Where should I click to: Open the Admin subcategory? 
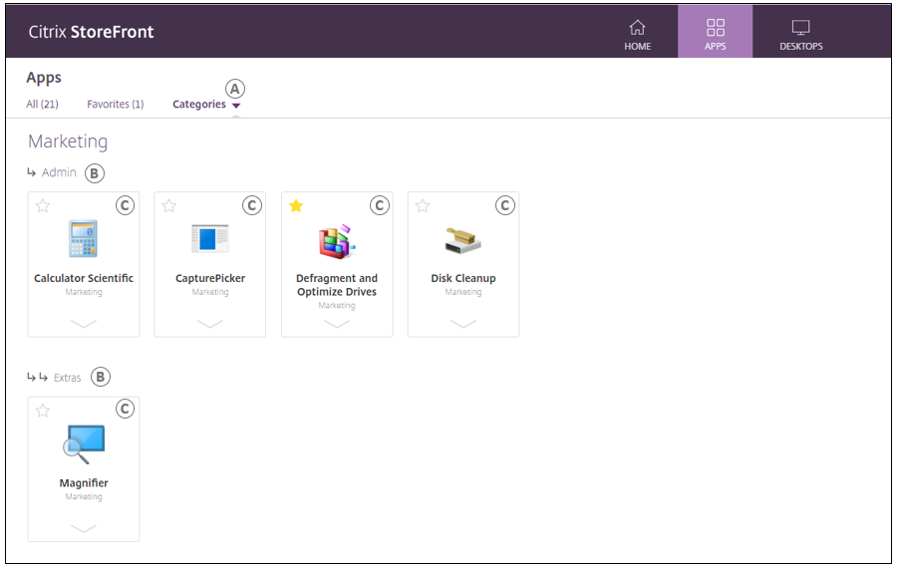[59, 172]
